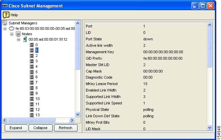
Task: Details panel scrollbar down arrow
Action: point(209,127)
